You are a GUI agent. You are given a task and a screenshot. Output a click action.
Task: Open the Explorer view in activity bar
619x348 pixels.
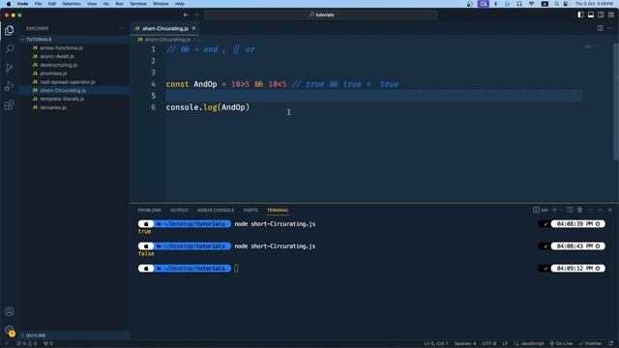(9, 30)
